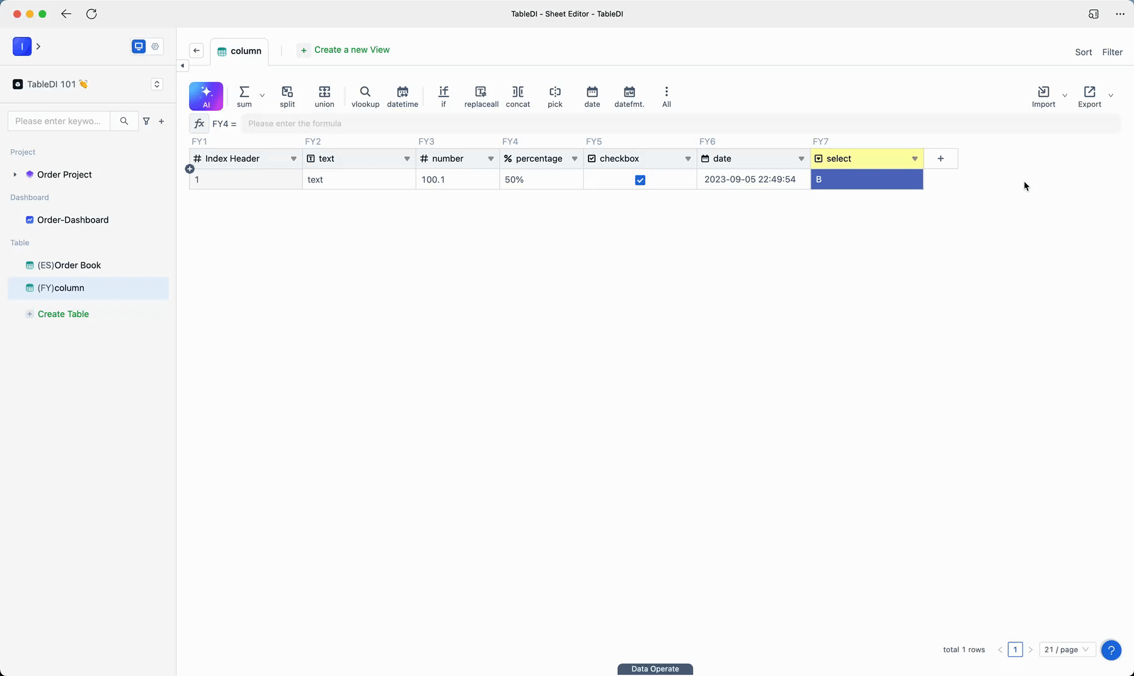The height and width of the screenshot is (676, 1134).
Task: Show All functions menu
Action: pos(667,96)
